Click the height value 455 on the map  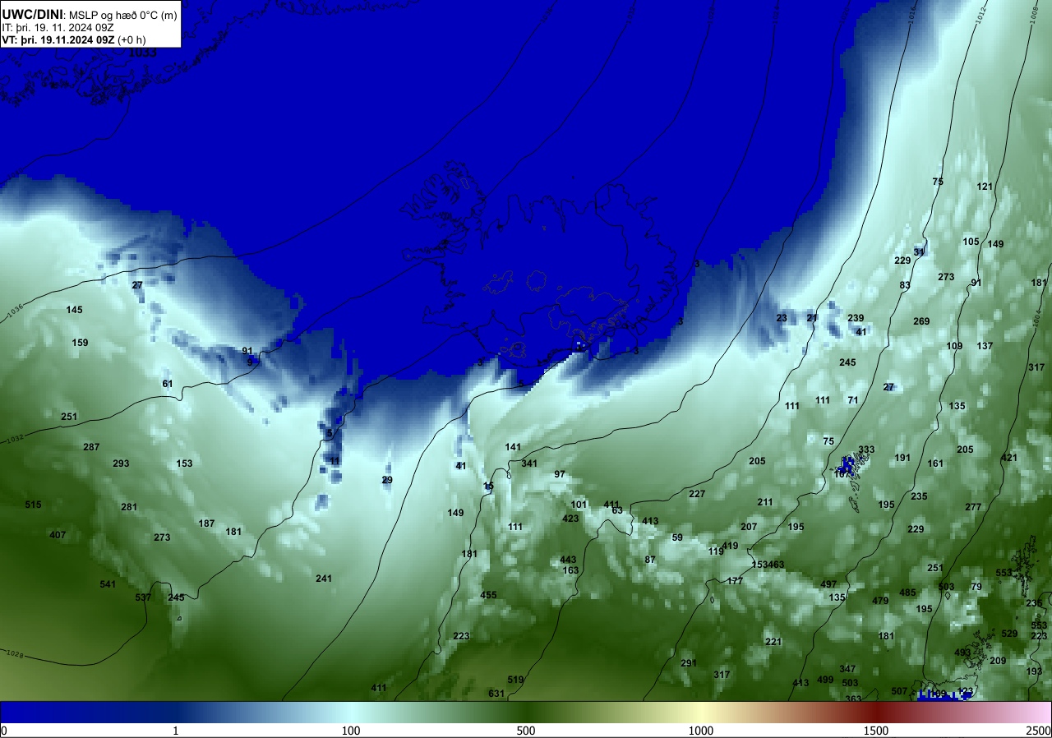point(488,595)
